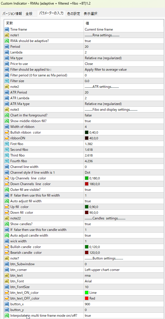Screen dimensions: 165x319
Task: Click the integer icon beside Time frame
Action: (7, 29)
